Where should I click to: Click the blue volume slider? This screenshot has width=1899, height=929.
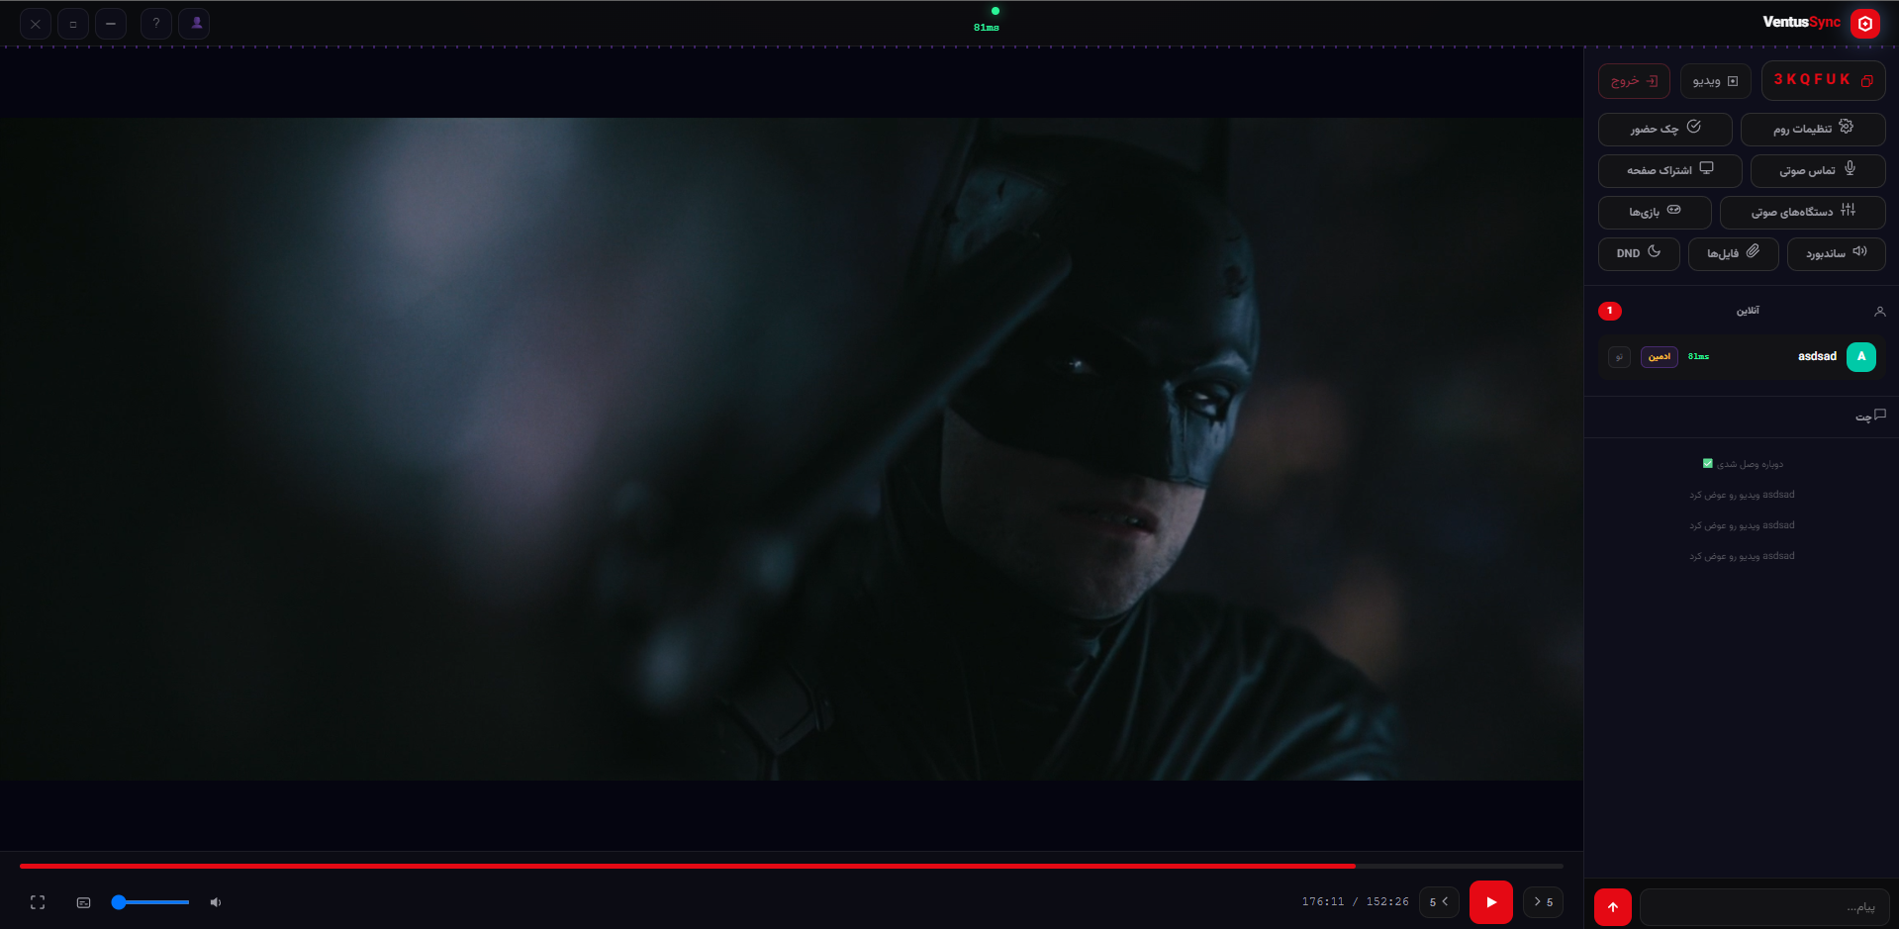pyautogui.click(x=150, y=902)
